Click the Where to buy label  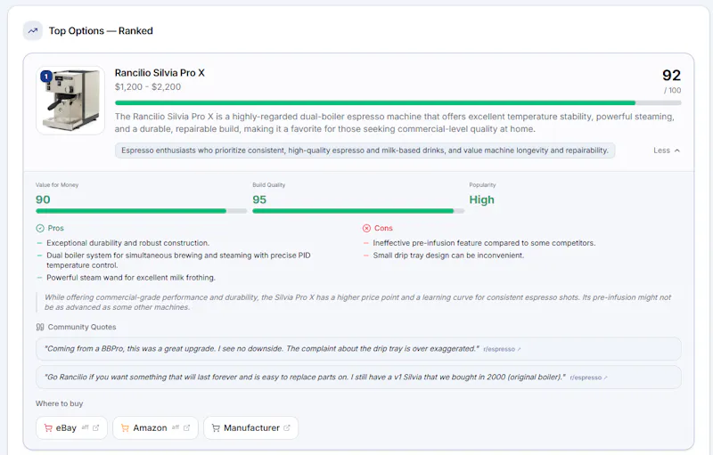tap(59, 403)
